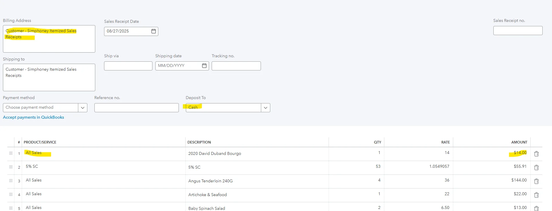Expand the Payment method dropdown arrow
The width and height of the screenshot is (552, 211).
[83, 108]
